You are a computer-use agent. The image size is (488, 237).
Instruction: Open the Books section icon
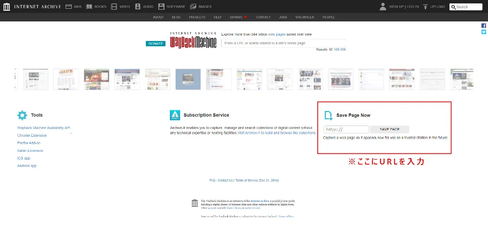(x=89, y=6)
